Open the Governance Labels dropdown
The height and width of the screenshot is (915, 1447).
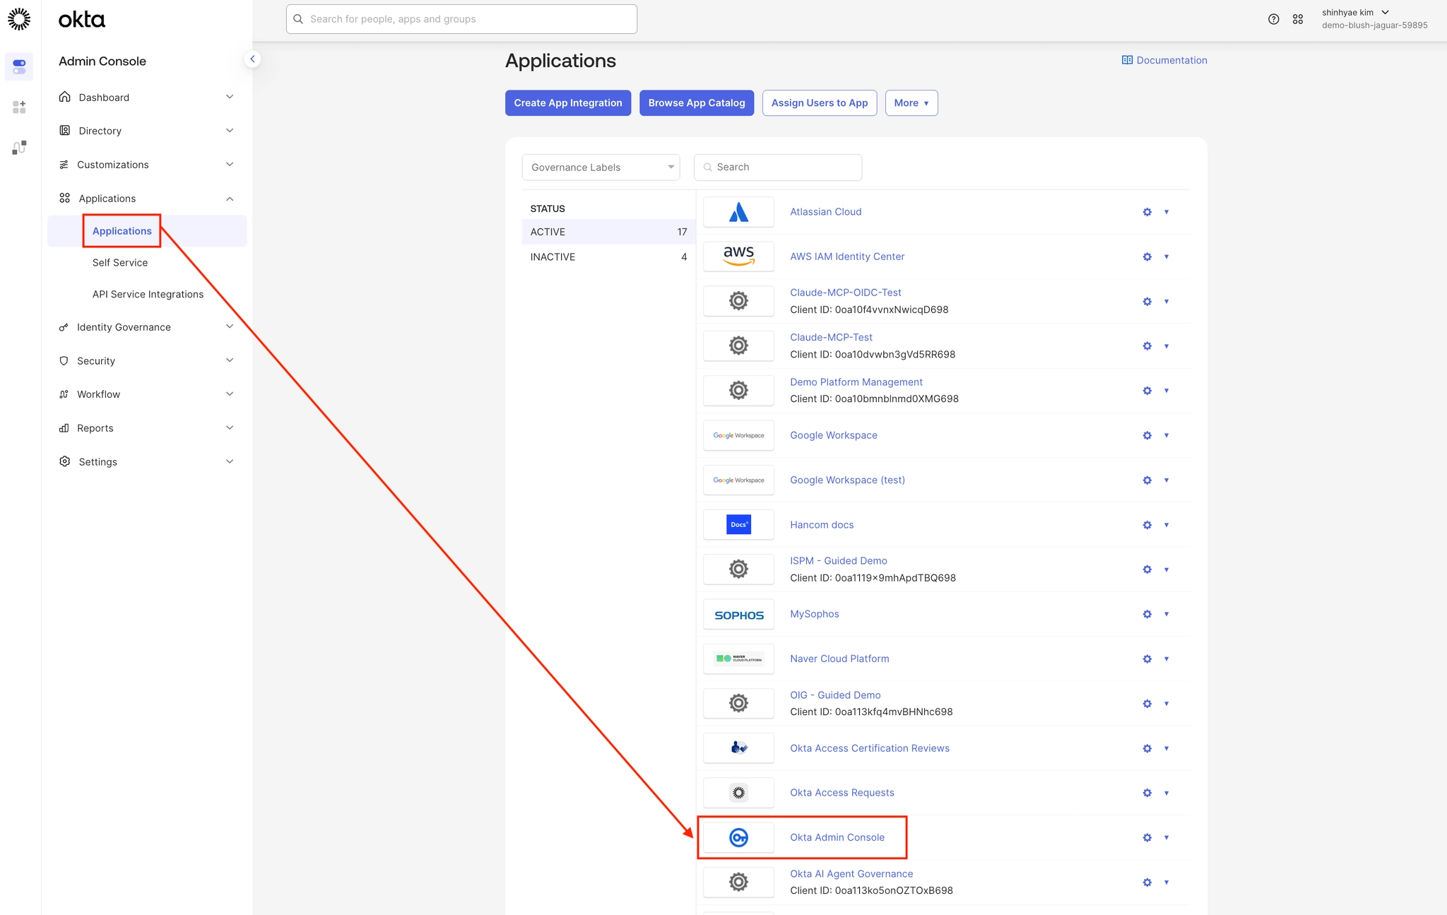click(601, 167)
